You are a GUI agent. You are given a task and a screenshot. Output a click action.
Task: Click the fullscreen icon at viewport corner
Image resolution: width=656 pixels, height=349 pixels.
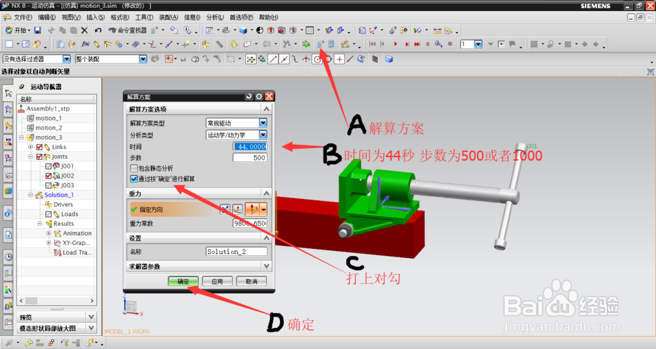tap(651, 72)
